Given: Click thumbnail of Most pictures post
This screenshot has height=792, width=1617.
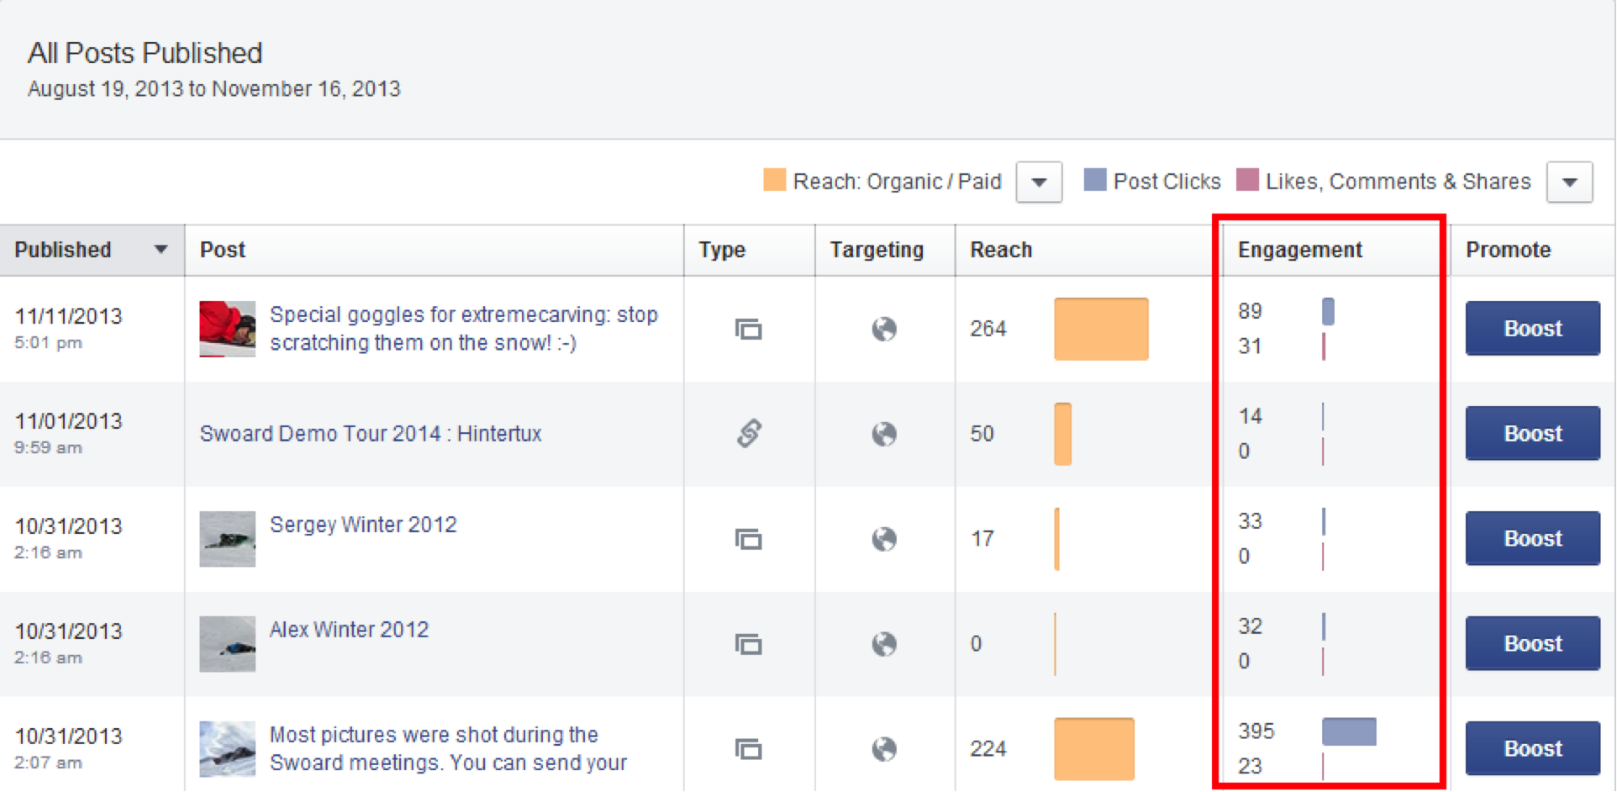Looking at the screenshot, I should tap(227, 749).
